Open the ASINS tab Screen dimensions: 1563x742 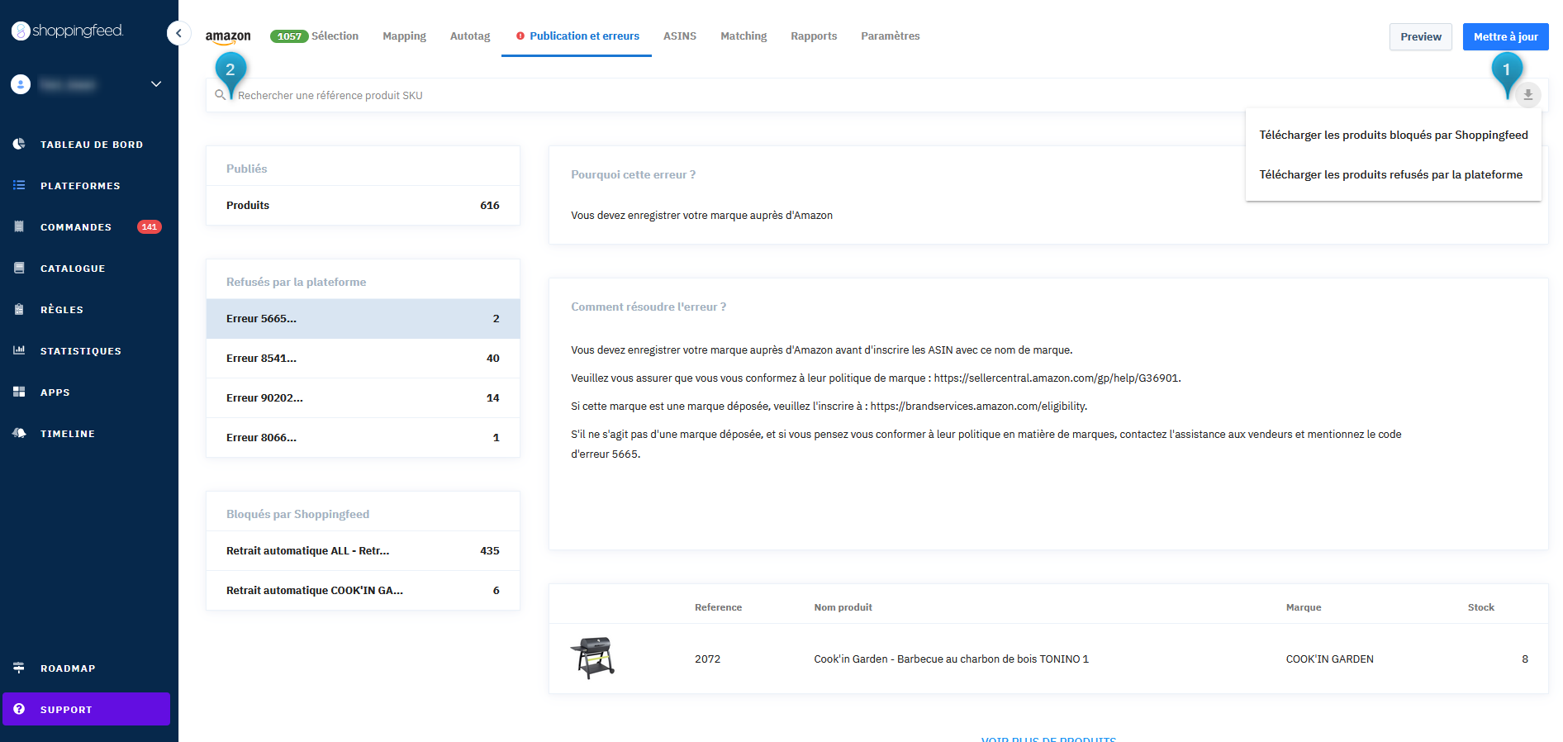tap(680, 36)
